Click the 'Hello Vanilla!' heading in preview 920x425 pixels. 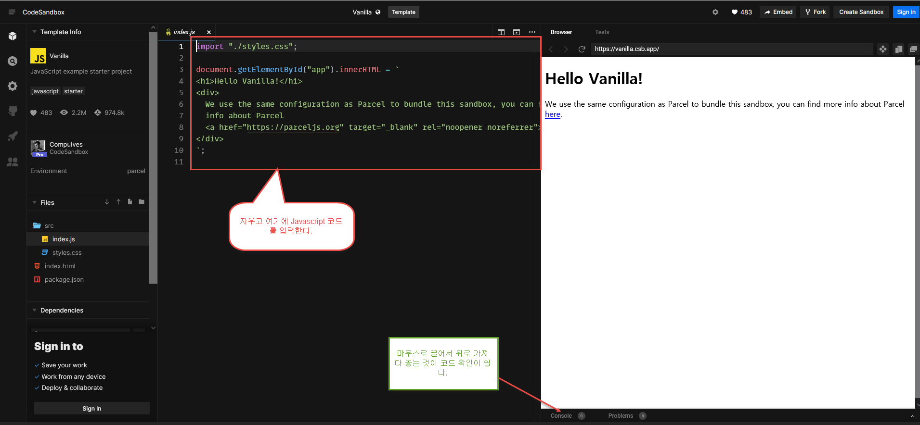(594, 79)
